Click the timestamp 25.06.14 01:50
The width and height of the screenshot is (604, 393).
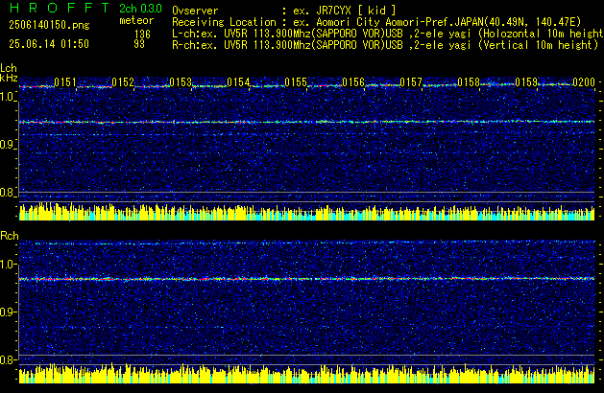coord(49,44)
